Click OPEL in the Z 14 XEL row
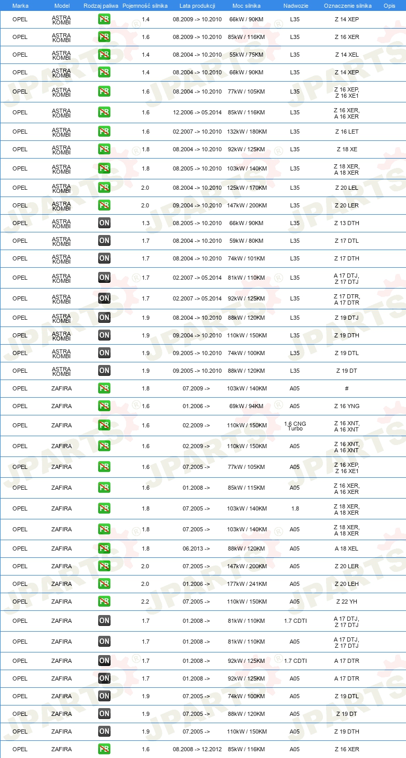 (x=20, y=55)
